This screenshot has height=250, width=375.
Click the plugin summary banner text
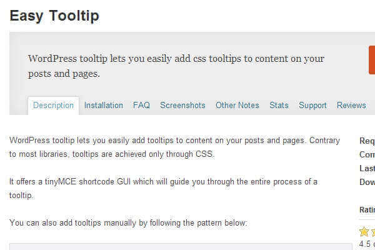(176, 66)
